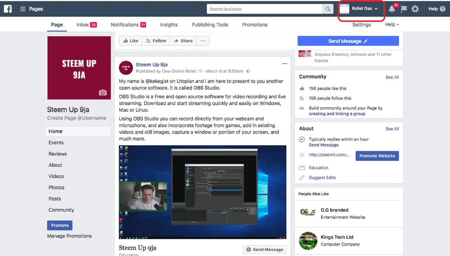Open the Pages hamburger menu icon
Screen dimensions: 450x256
point(23,9)
